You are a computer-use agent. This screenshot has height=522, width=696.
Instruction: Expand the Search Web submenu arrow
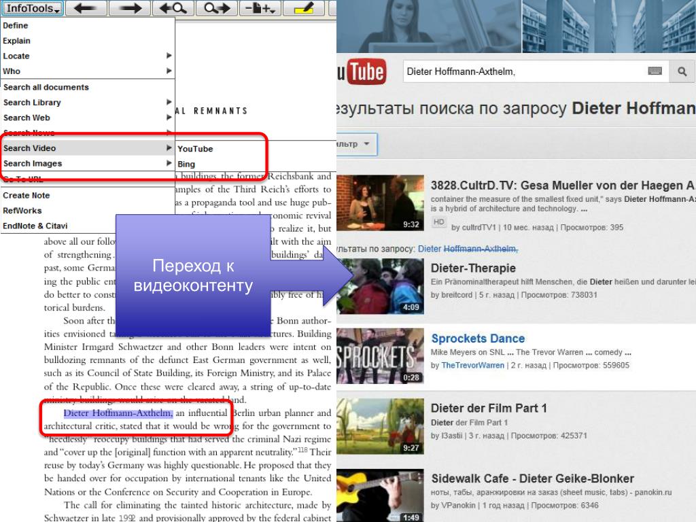pyautogui.click(x=169, y=117)
